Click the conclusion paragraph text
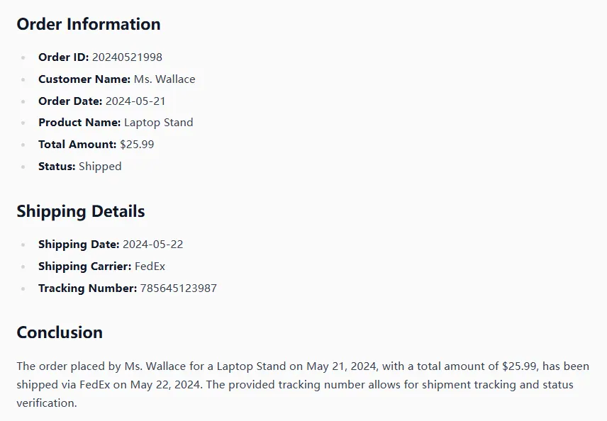The image size is (607, 421). pyautogui.click(x=303, y=385)
